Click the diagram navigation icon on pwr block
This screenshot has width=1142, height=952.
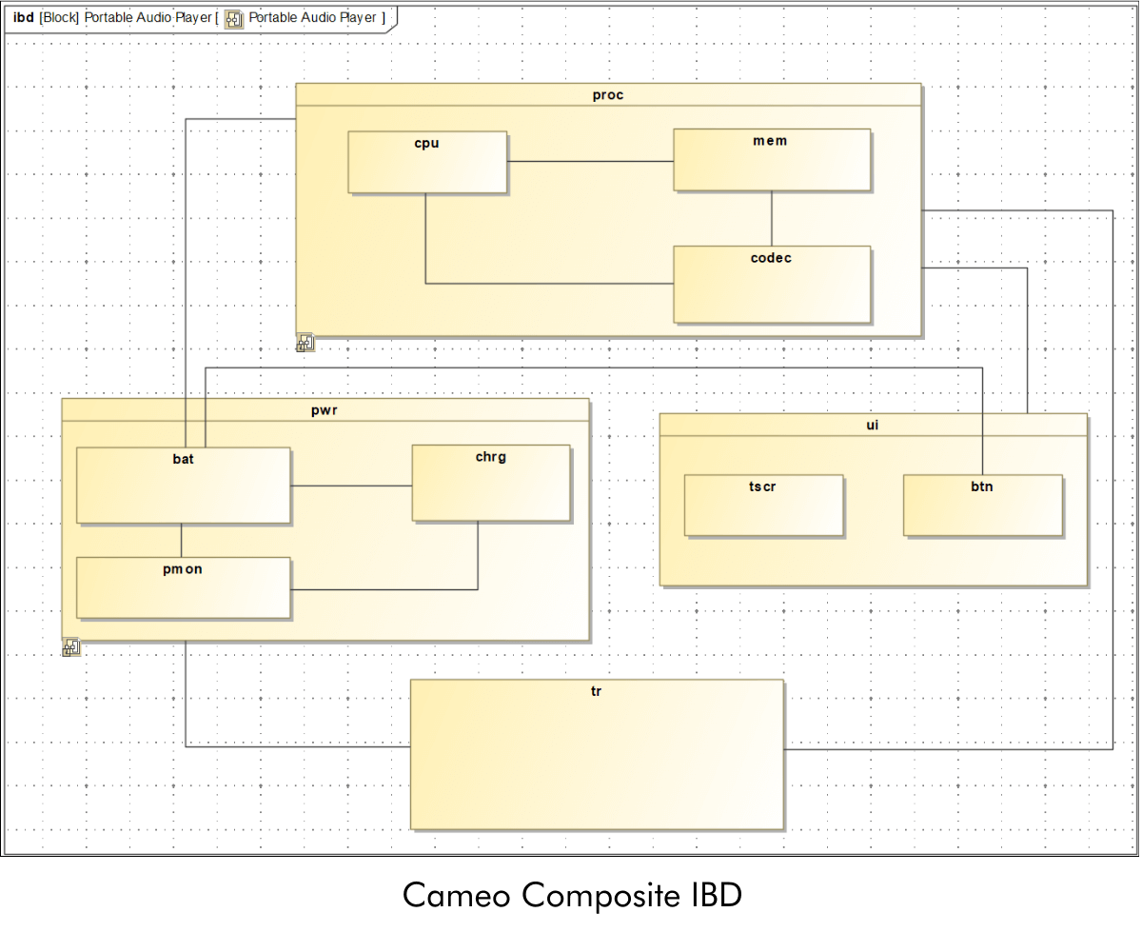(71, 646)
